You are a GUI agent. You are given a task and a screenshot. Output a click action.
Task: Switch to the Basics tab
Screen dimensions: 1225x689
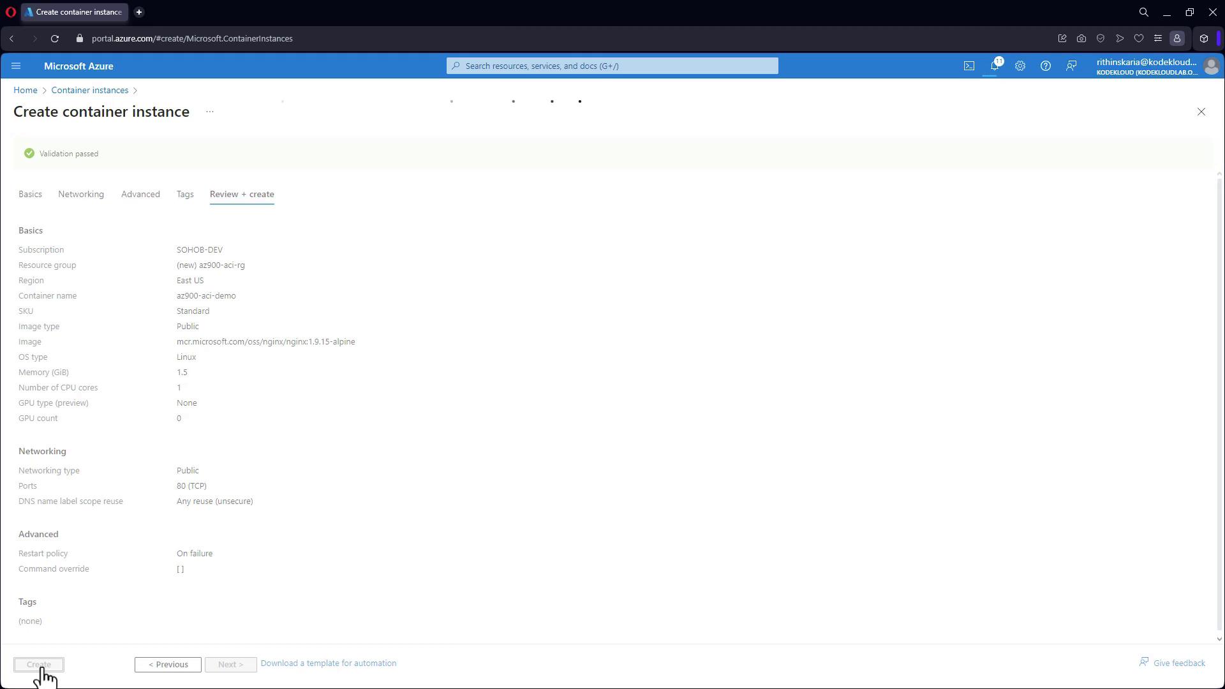[x=30, y=194]
